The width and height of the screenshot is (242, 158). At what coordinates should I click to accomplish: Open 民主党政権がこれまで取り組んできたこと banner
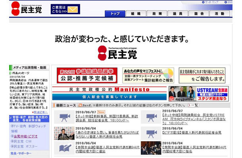[202, 75]
